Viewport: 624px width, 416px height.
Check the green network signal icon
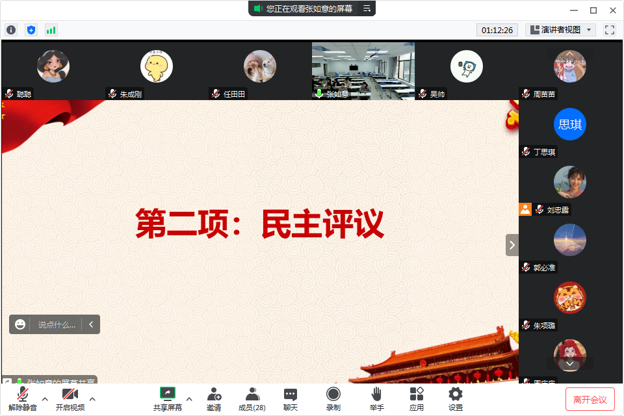click(51, 30)
